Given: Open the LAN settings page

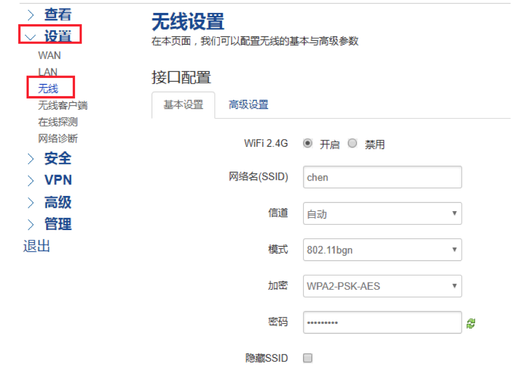Looking at the screenshot, I should pyautogui.click(x=48, y=71).
